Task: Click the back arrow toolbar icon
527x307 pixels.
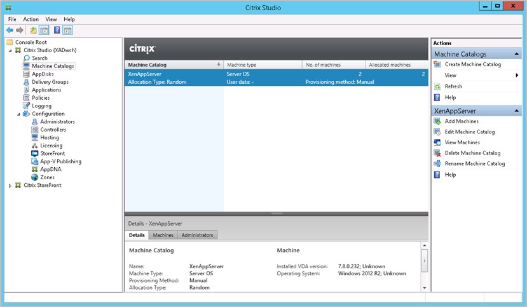Action: tap(10, 30)
